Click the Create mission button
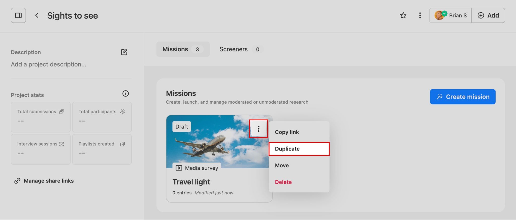Image resolution: width=516 pixels, height=220 pixels. pos(462,97)
